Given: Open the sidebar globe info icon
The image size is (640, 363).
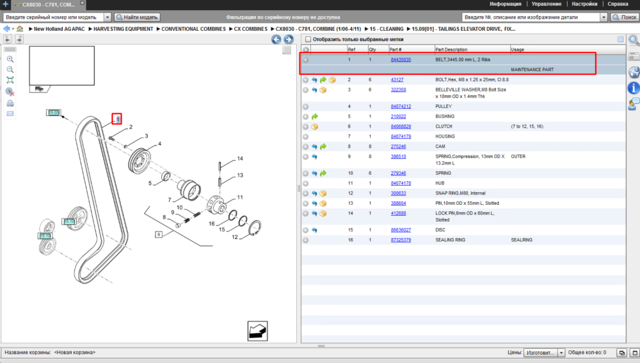Looking at the screenshot, I should (634, 72).
